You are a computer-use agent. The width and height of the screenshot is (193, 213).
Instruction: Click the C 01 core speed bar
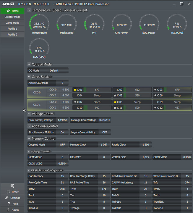97,90
